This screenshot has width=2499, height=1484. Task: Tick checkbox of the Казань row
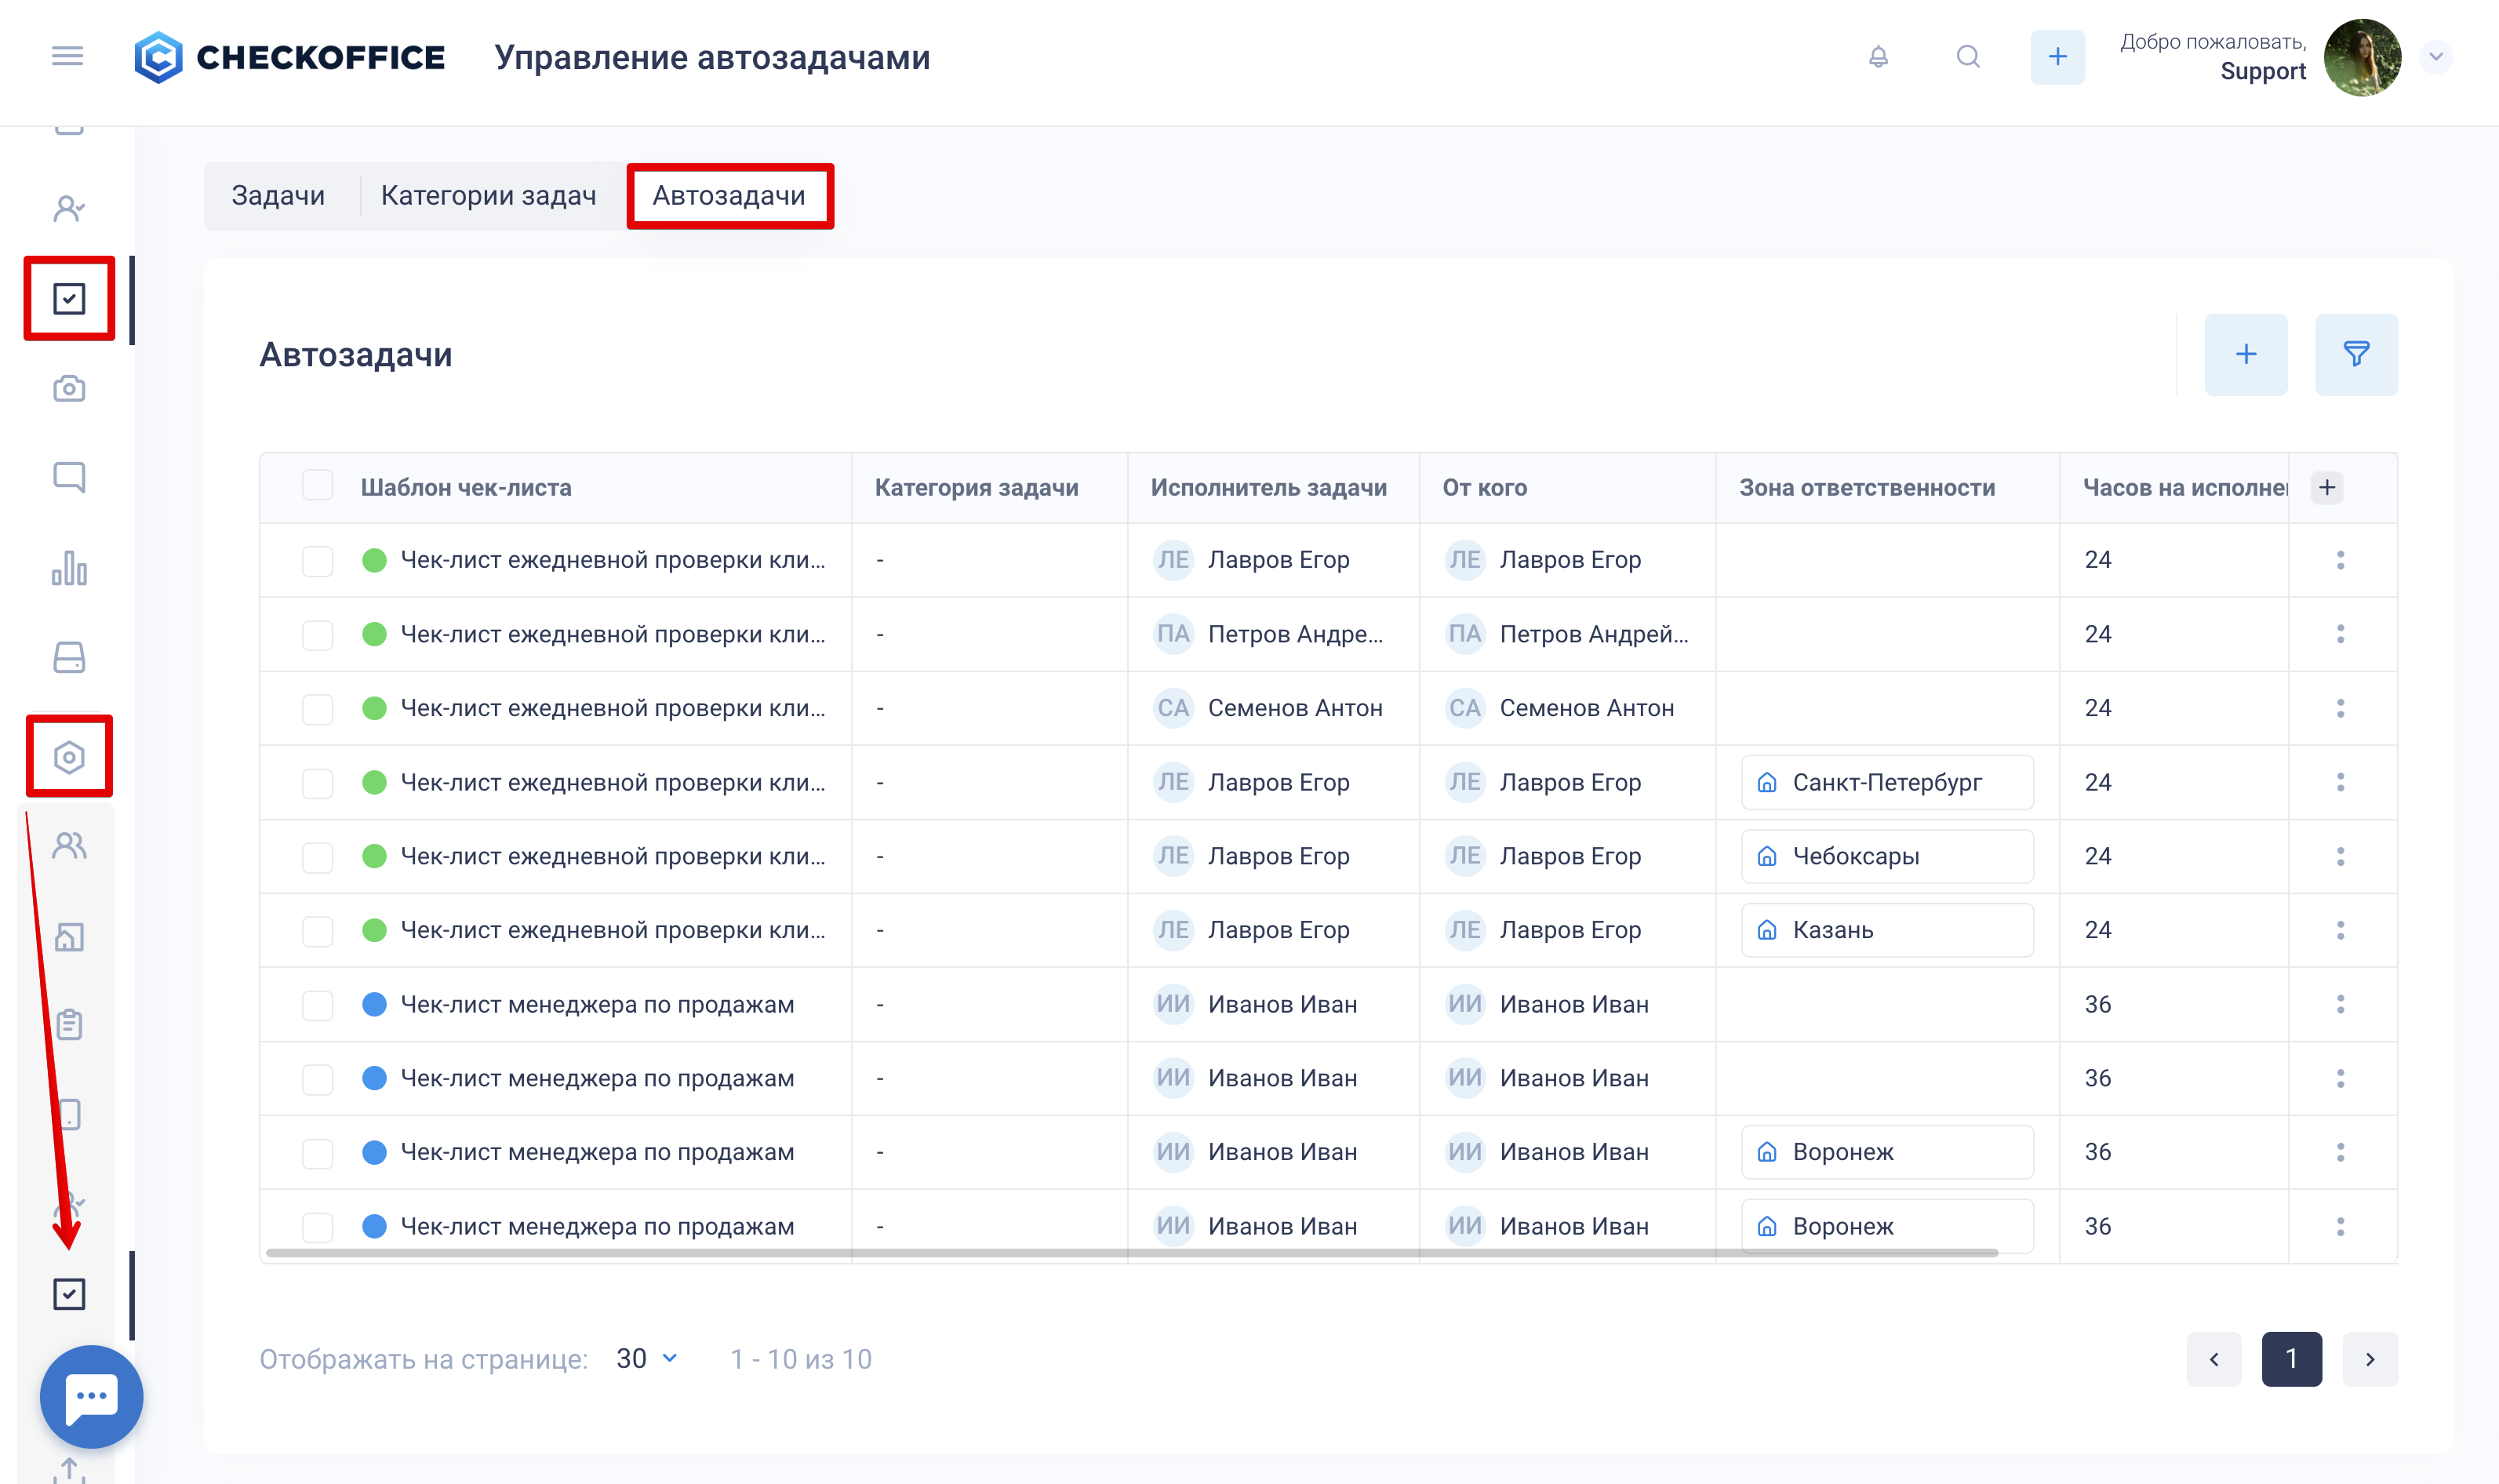click(x=317, y=930)
